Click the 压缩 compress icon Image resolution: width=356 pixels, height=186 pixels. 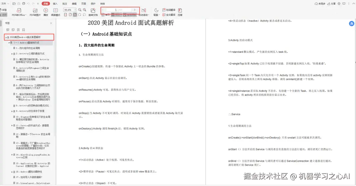click(x=180, y=12)
